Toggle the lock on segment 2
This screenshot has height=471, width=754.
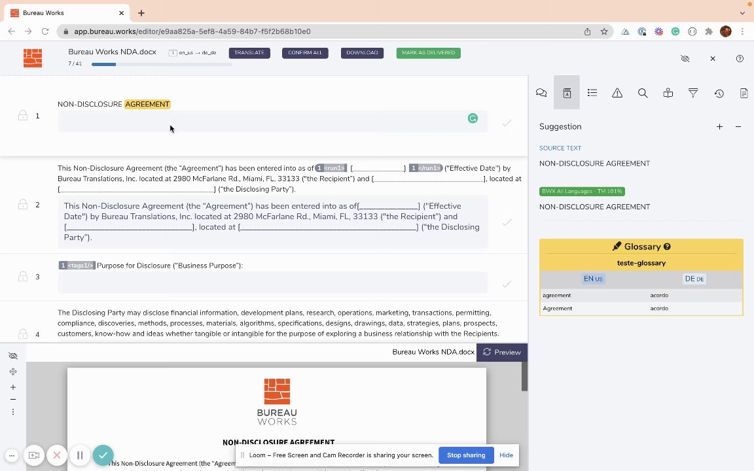23,204
